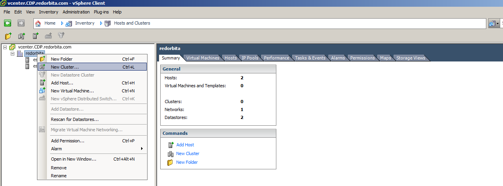Switch to the Hosts tab
The width and height of the screenshot is (503, 186).
[231, 58]
